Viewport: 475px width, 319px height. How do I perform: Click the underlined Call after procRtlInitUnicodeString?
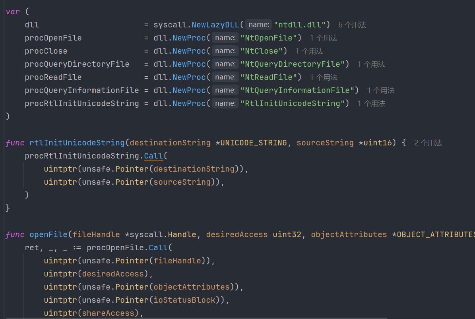[x=153, y=156]
